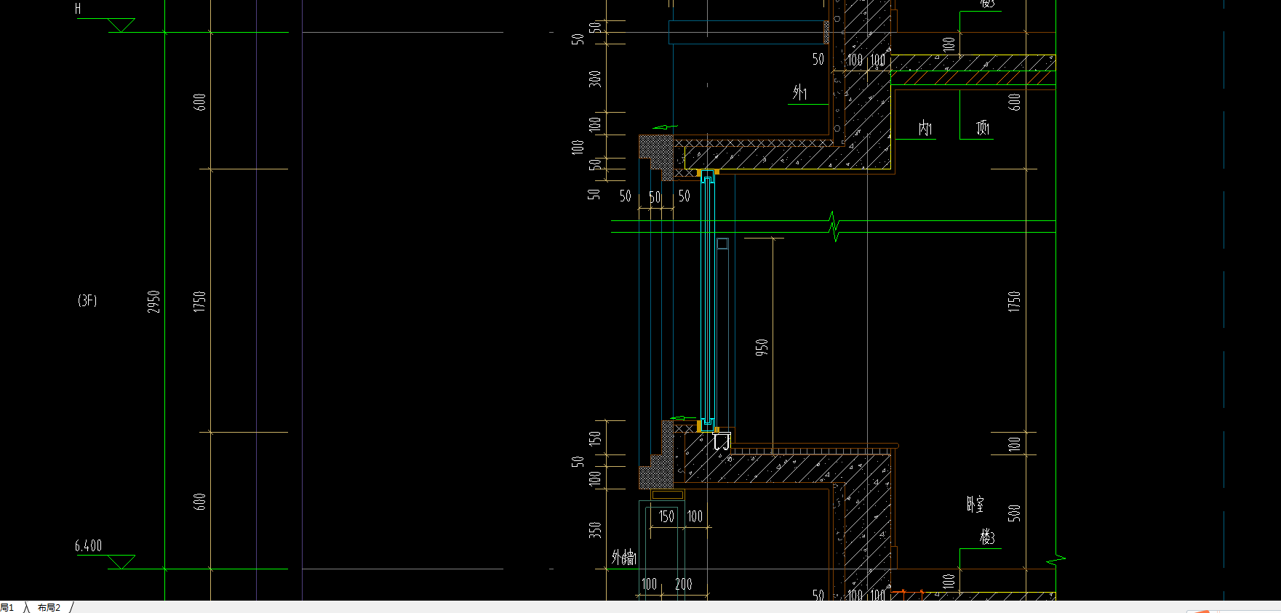Viewport: 1281px width, 613px height.
Task: Select the (3F) floor label
Action: pyautogui.click(x=87, y=300)
